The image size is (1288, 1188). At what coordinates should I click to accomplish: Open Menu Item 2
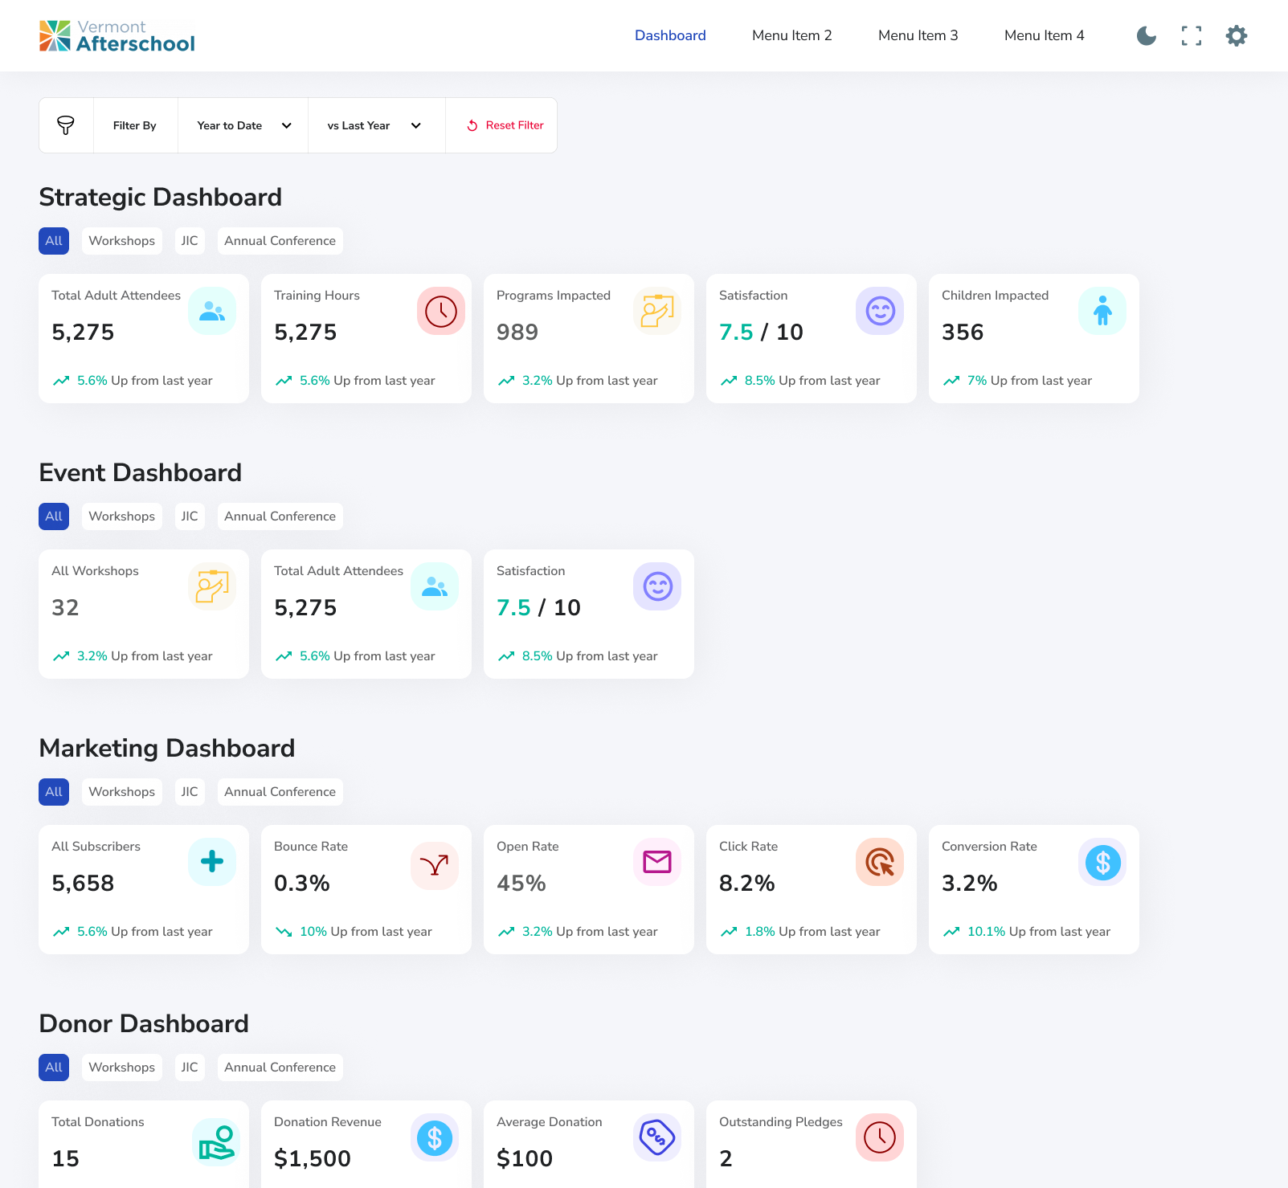pyautogui.click(x=792, y=35)
